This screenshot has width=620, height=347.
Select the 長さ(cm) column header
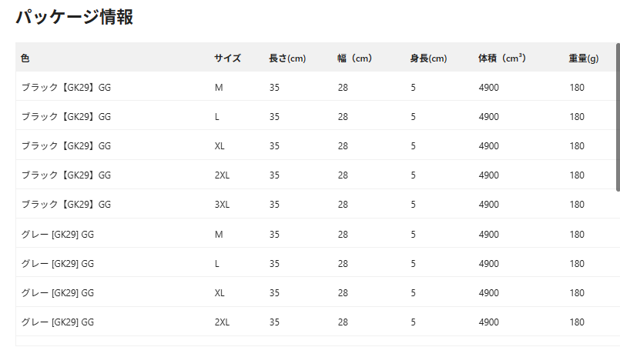(287, 58)
